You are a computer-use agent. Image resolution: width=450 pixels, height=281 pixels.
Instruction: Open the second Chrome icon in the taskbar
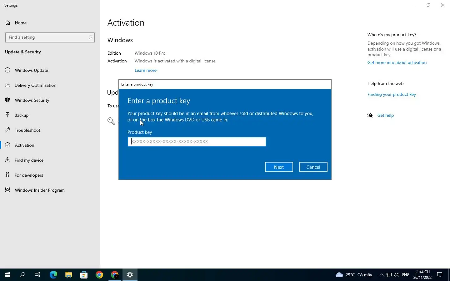click(115, 275)
